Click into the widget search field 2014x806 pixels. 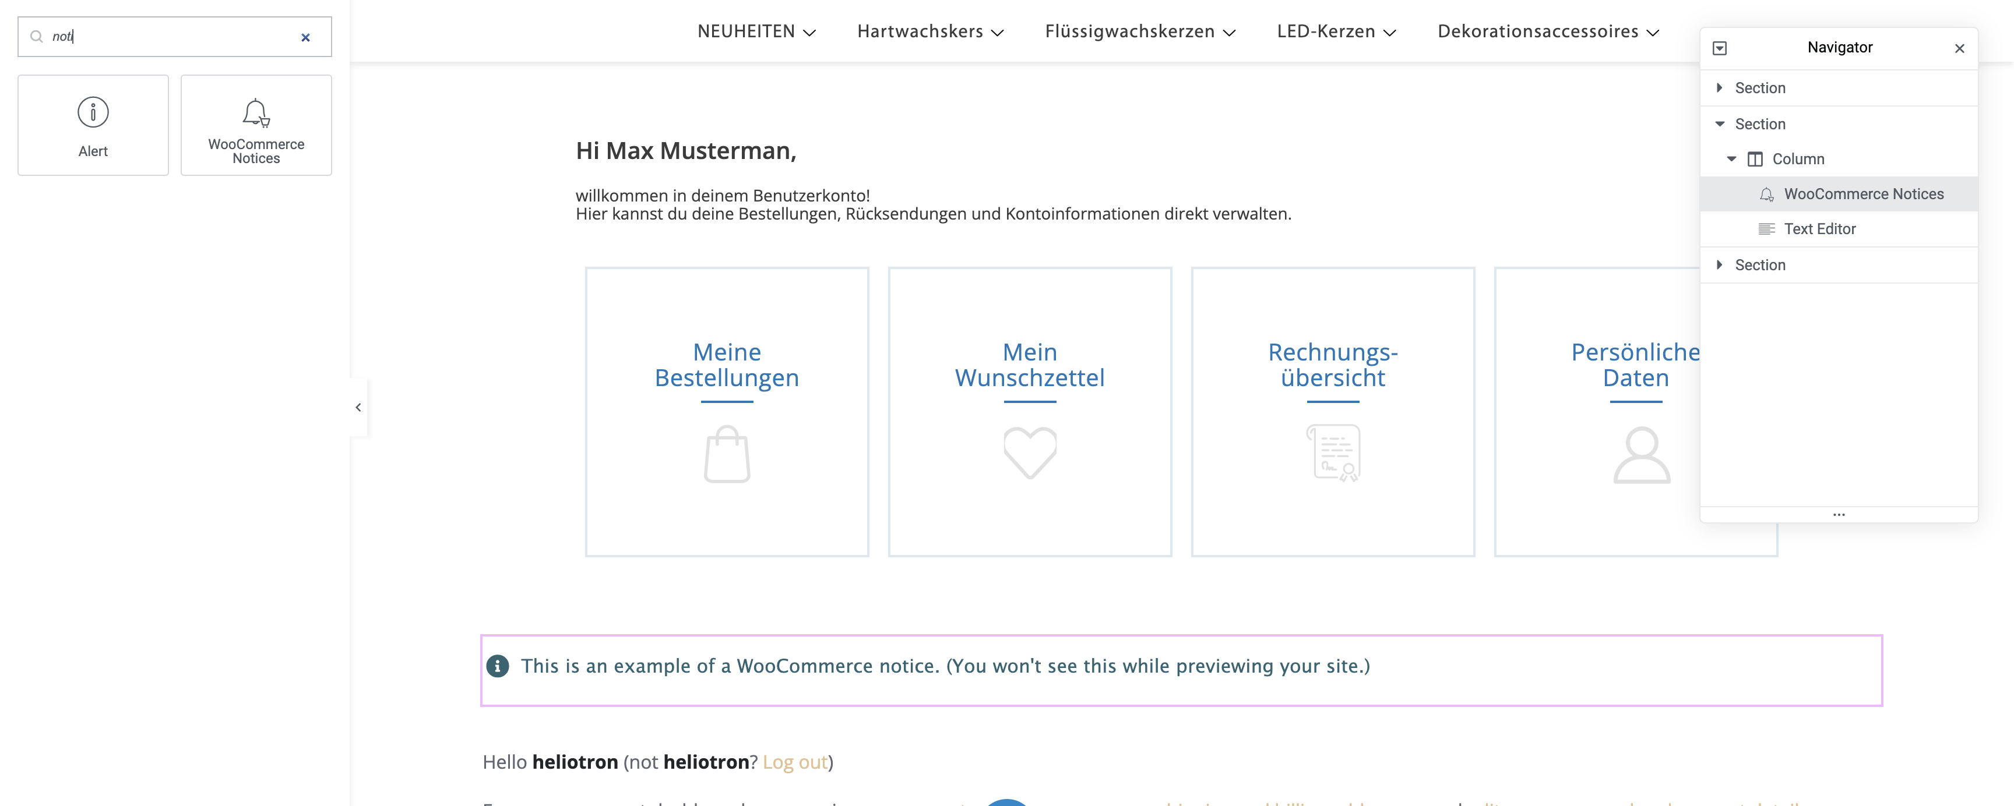[x=172, y=37]
